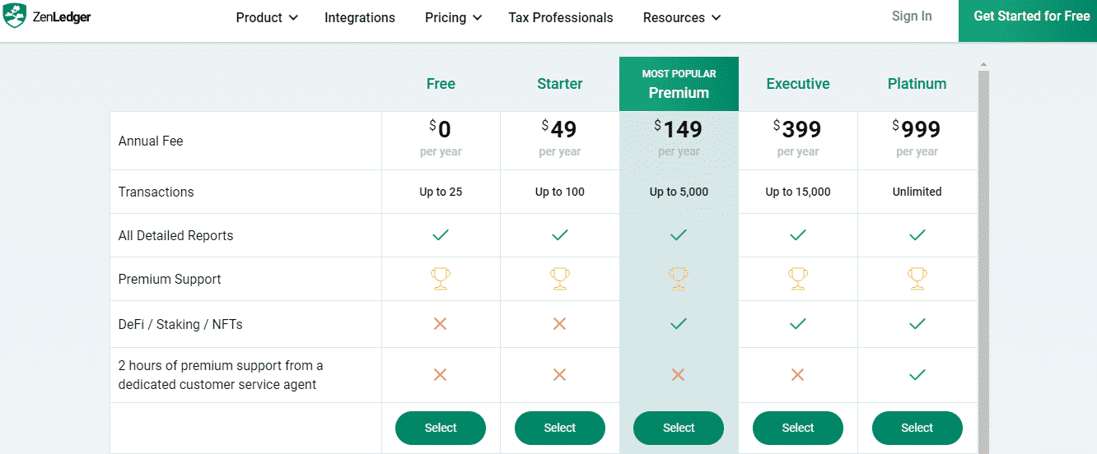Click the 'Up to 15,000' transactions cell
This screenshot has width=1097, height=454.
[798, 192]
